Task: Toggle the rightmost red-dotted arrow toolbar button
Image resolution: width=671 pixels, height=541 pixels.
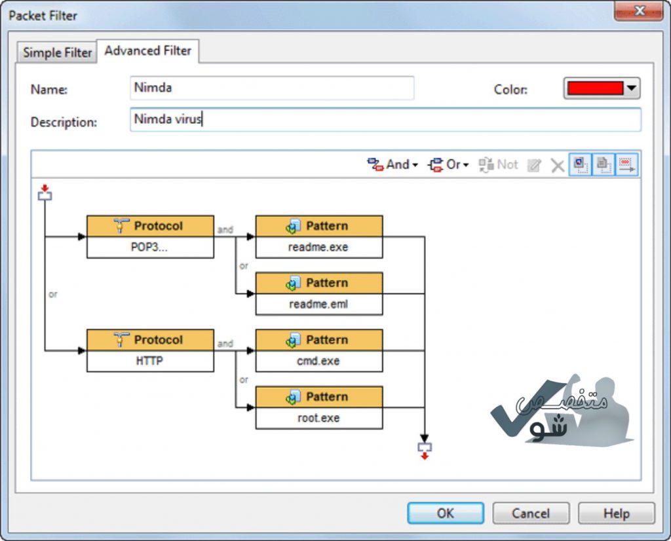Action: [x=627, y=164]
